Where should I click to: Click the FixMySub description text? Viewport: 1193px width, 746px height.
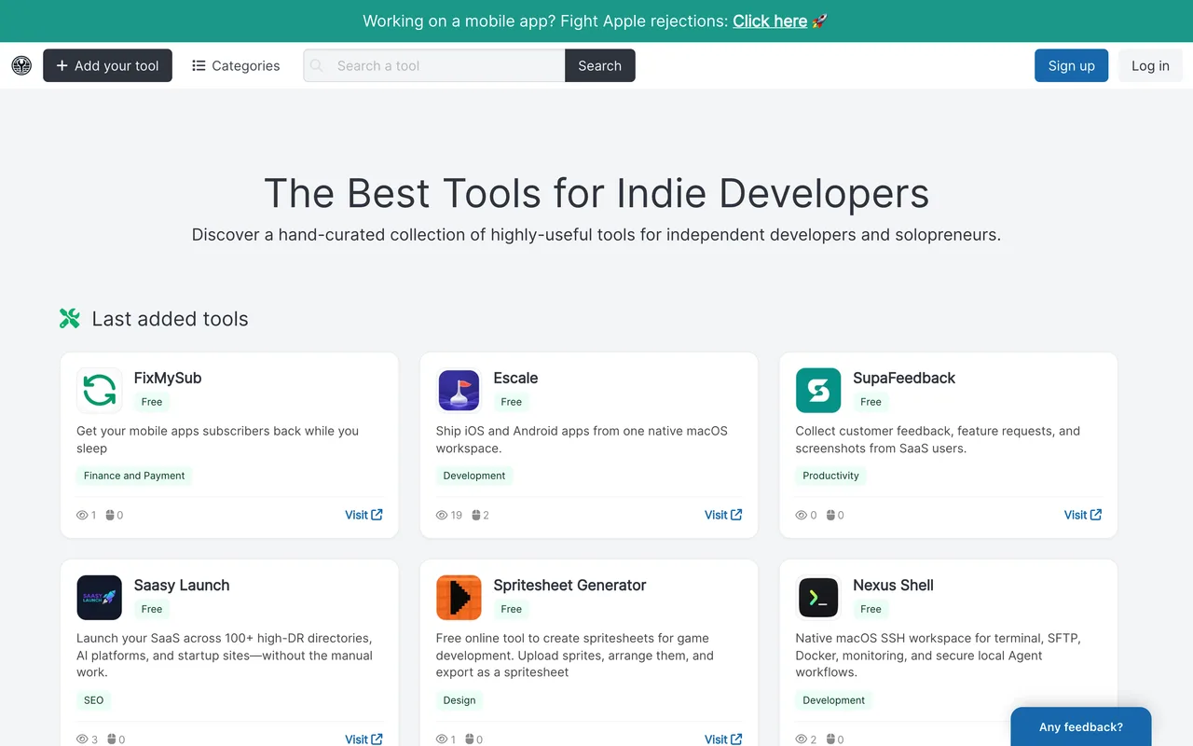[x=217, y=439]
